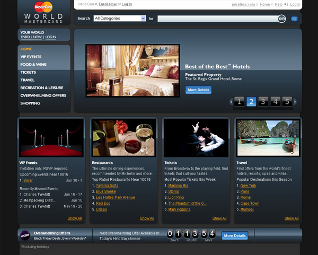Click the red carpet VIP Events image
318x255 pixels.
(51, 138)
